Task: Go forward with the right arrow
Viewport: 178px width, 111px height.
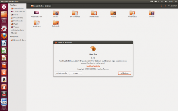Action: pos(165,6)
